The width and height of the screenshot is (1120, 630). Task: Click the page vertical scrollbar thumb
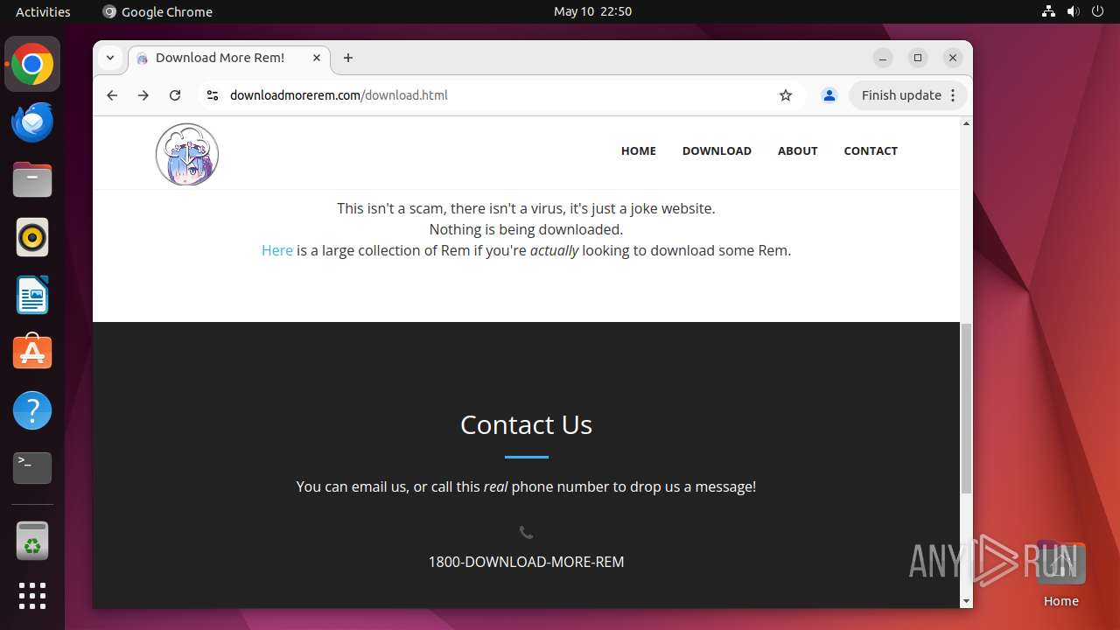point(966,408)
